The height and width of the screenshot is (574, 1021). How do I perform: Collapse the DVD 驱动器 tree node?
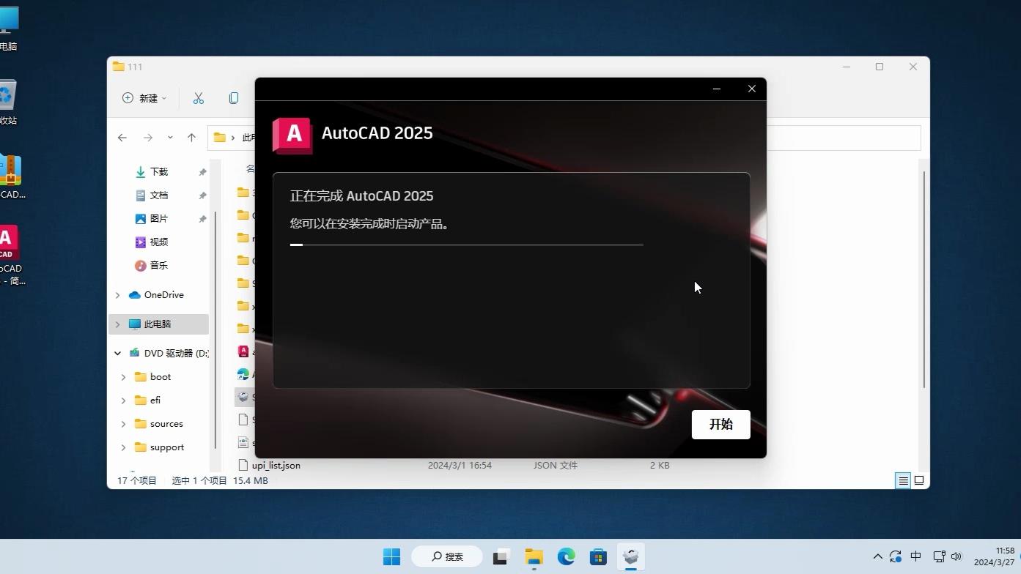[117, 354]
